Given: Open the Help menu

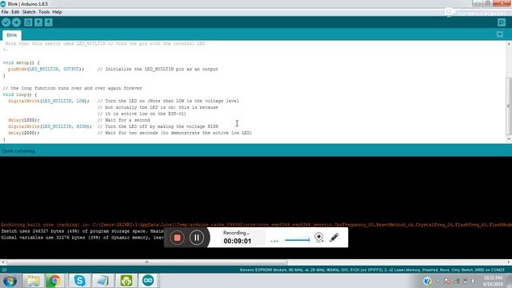Looking at the screenshot, I should pyautogui.click(x=57, y=12).
